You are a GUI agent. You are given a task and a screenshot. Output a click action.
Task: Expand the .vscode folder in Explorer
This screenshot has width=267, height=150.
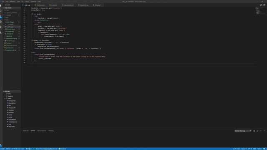pos(12,15)
